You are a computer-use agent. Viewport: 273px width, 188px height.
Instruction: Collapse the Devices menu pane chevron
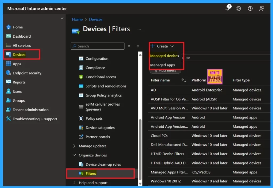coord(138,46)
